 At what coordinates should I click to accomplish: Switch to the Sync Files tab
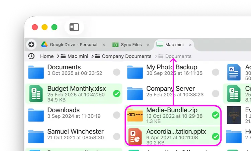coord(131,45)
